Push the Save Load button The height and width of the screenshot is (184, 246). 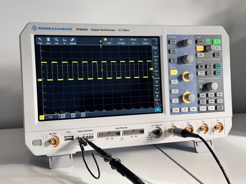[x=210, y=66]
